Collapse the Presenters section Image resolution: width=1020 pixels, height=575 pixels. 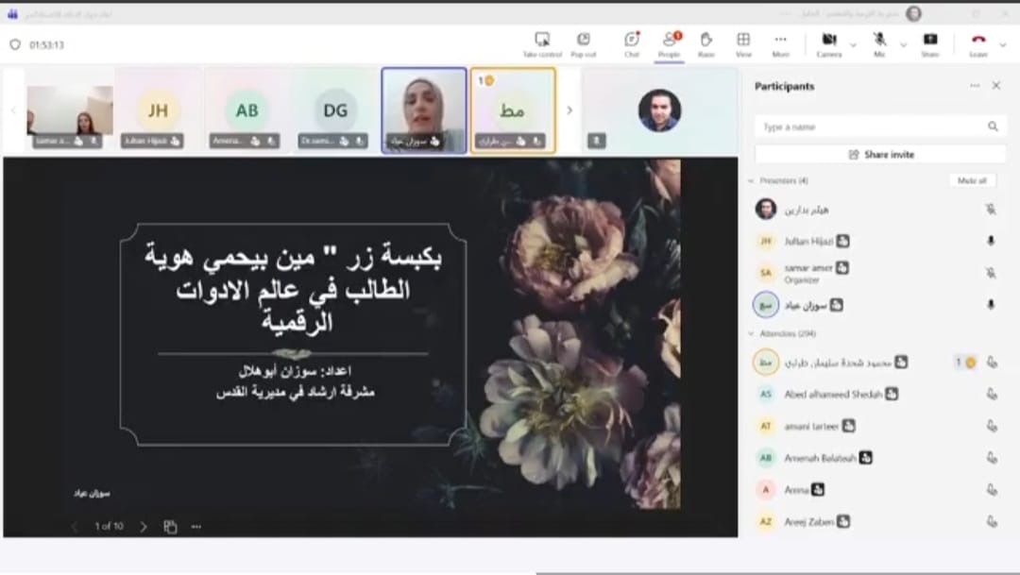pyautogui.click(x=752, y=180)
